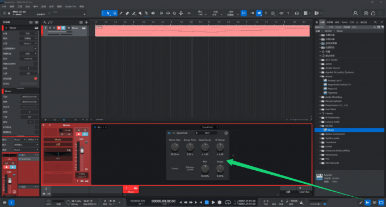Mute channel in the red channel editor
The height and width of the screenshot is (207, 386).
(79, 130)
